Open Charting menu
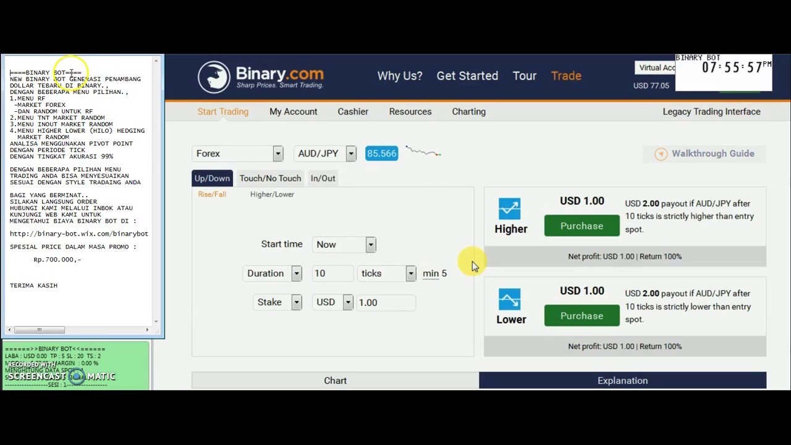 [468, 112]
